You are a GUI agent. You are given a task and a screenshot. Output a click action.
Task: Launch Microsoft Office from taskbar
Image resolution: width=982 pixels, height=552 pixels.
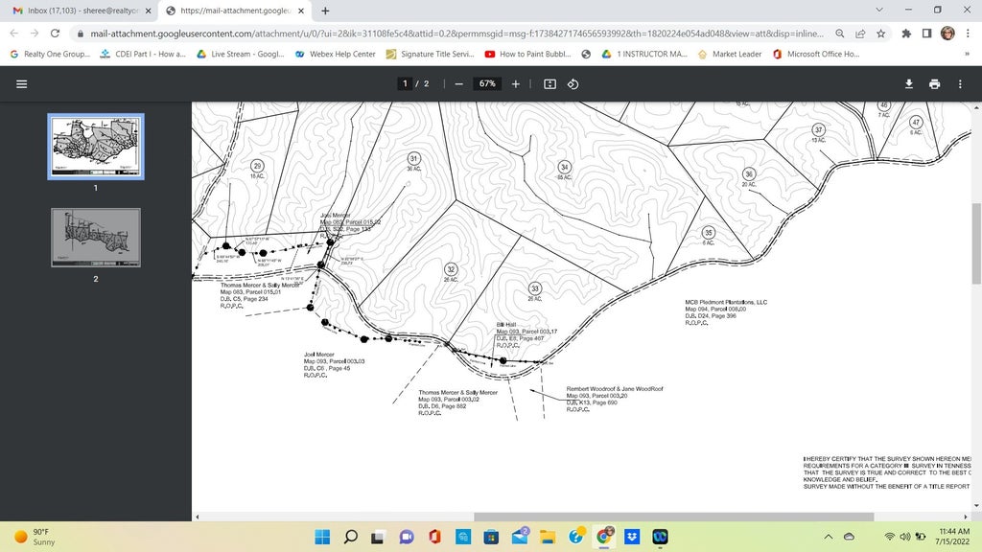click(434, 537)
